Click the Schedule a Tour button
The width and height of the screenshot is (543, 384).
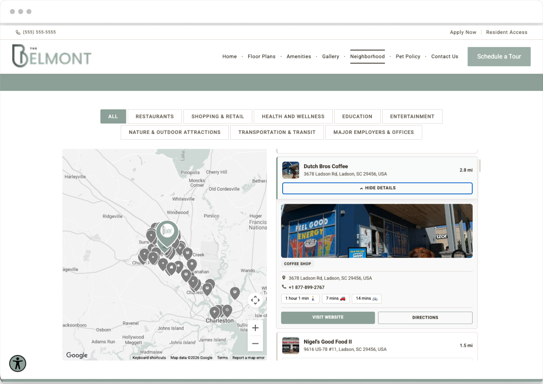[x=499, y=57]
